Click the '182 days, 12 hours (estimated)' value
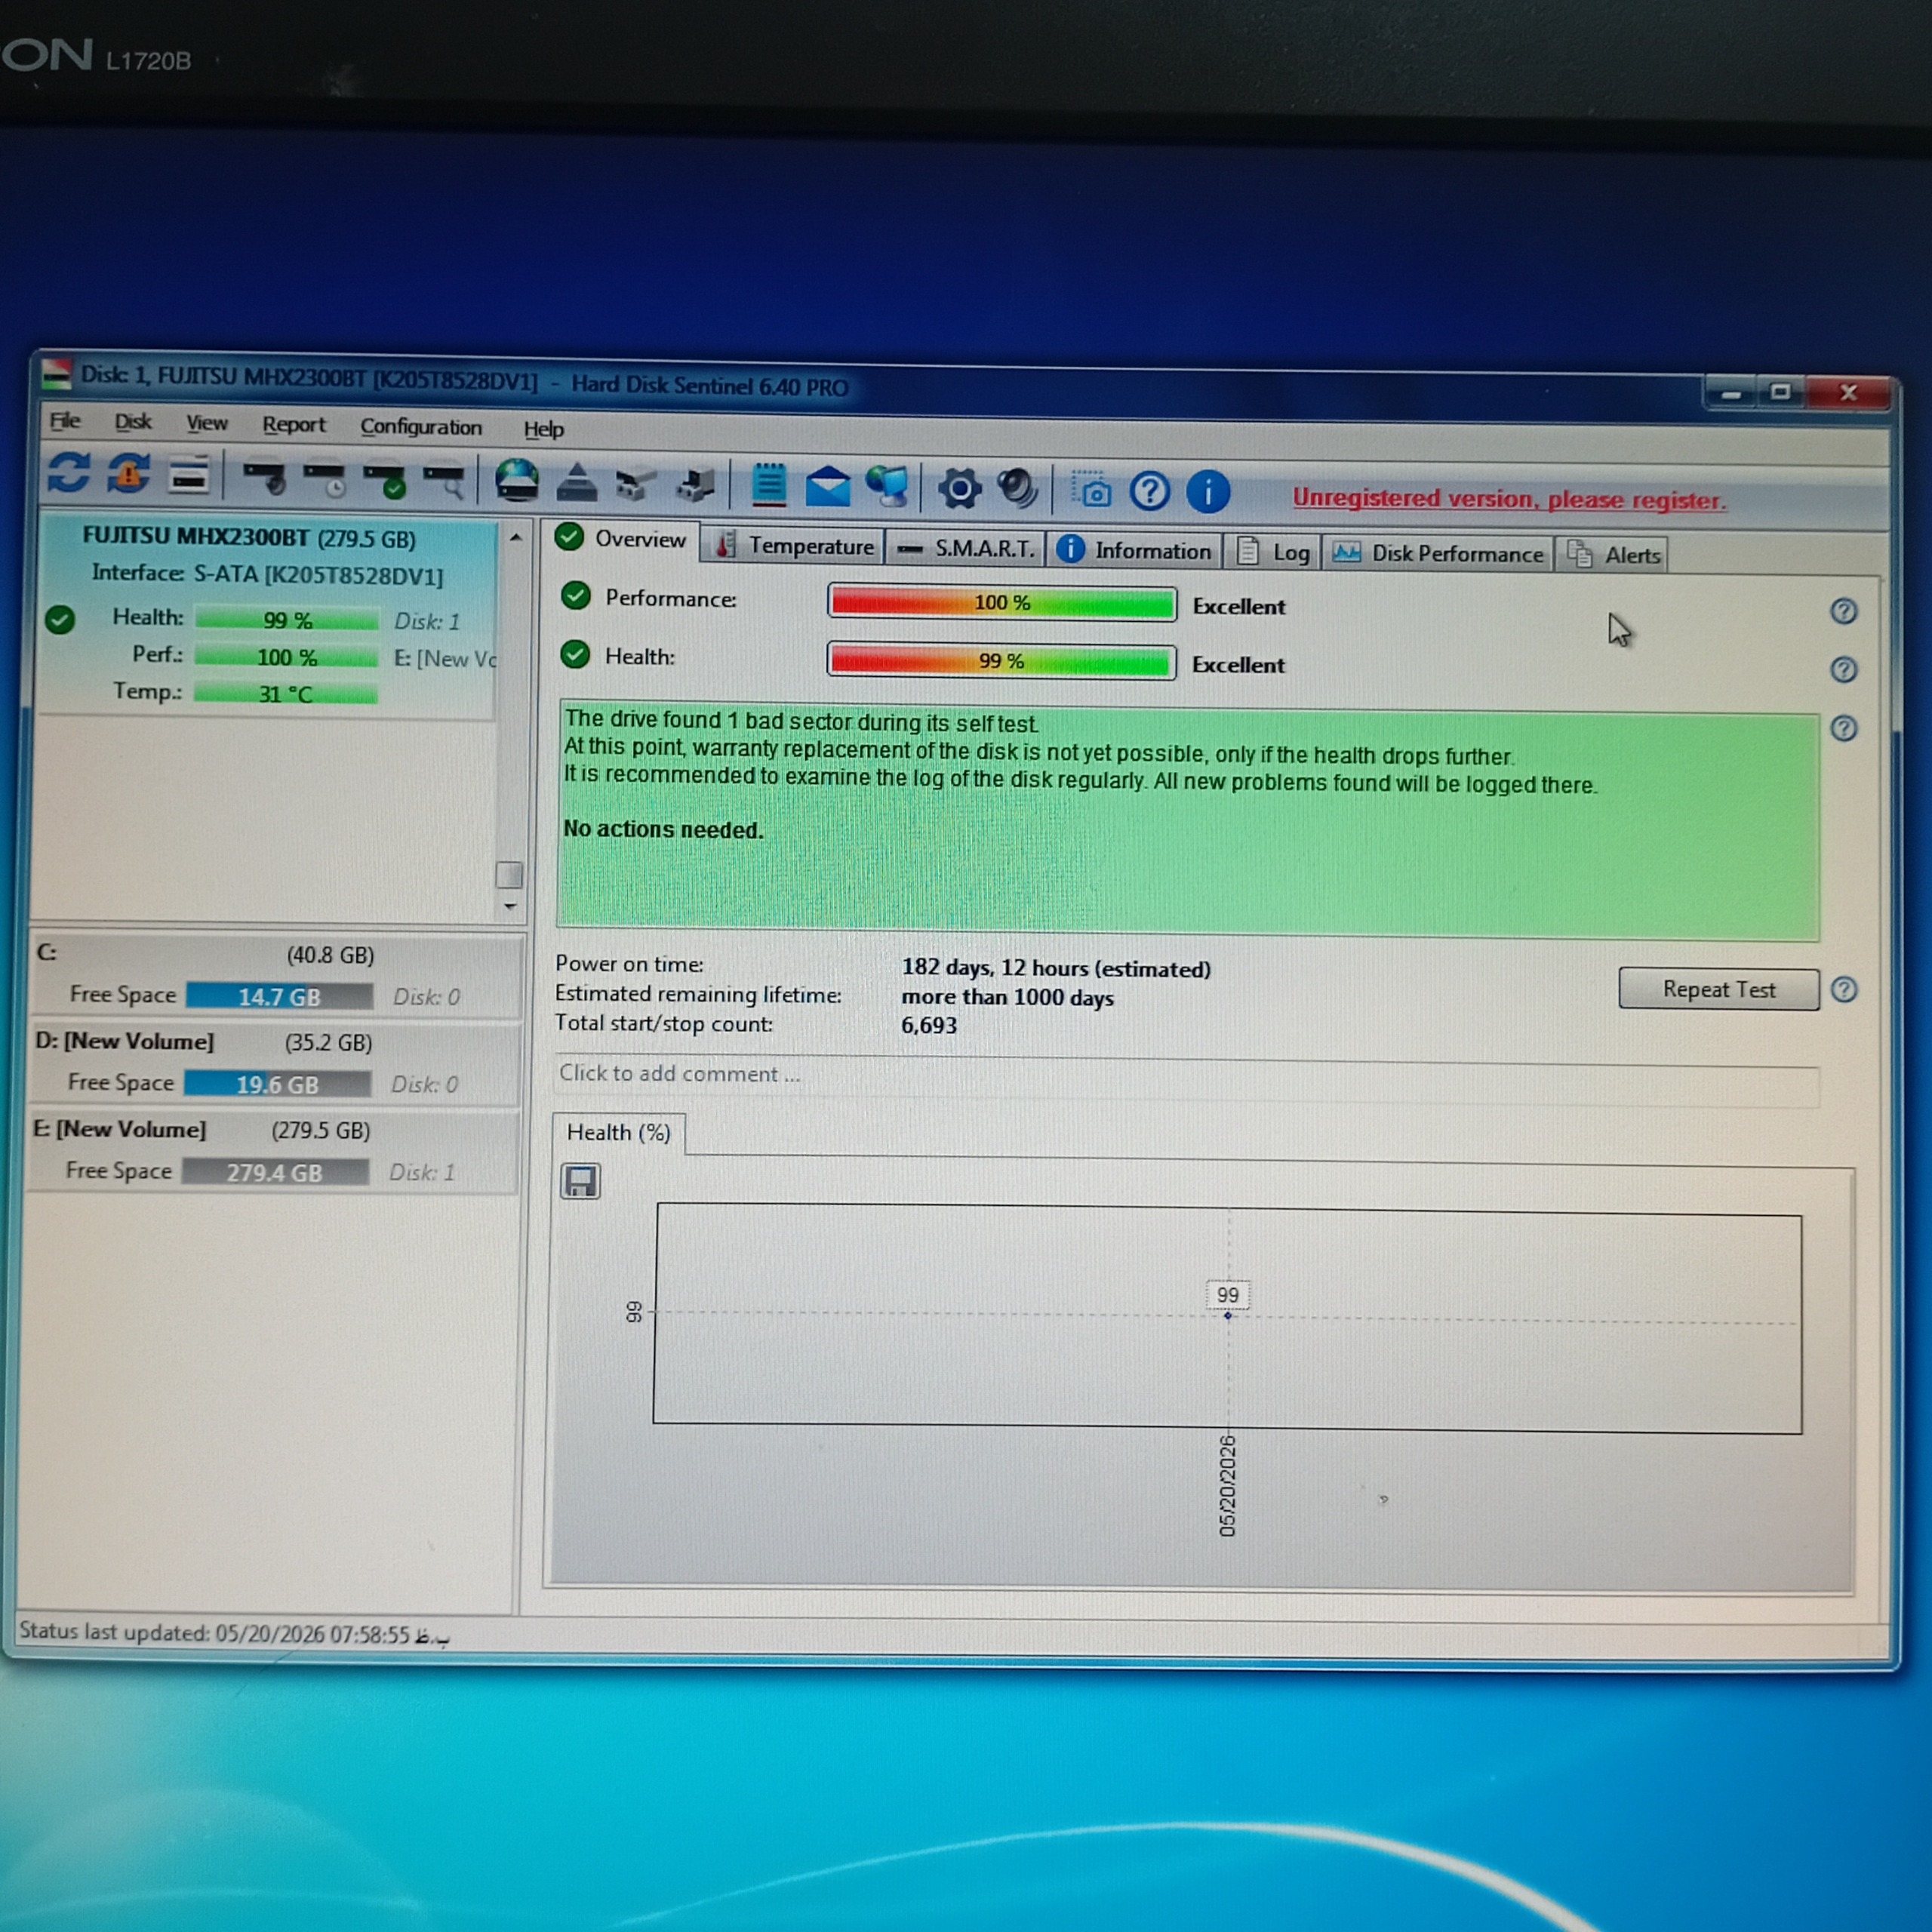 1056,968
